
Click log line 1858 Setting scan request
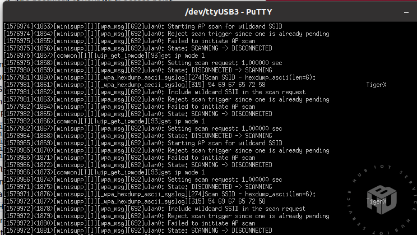tap(142, 63)
